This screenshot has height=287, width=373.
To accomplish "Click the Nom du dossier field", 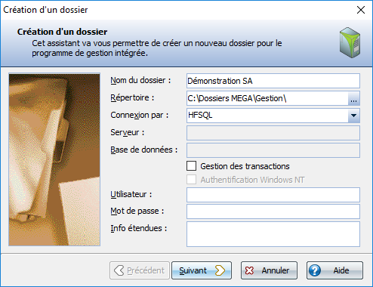I will [273, 81].
